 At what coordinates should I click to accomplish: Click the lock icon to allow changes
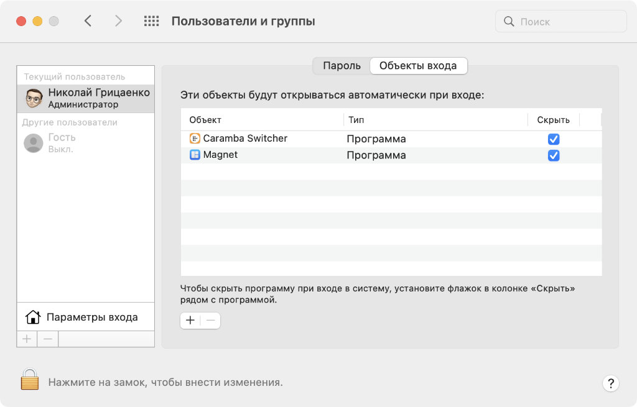[x=29, y=379]
